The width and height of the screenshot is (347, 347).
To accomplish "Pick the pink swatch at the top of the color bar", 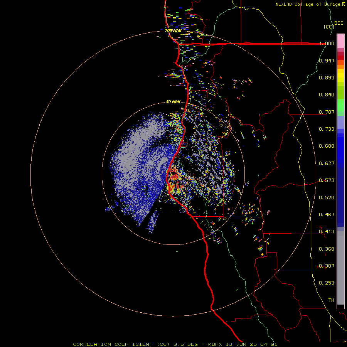I will point(340,41).
